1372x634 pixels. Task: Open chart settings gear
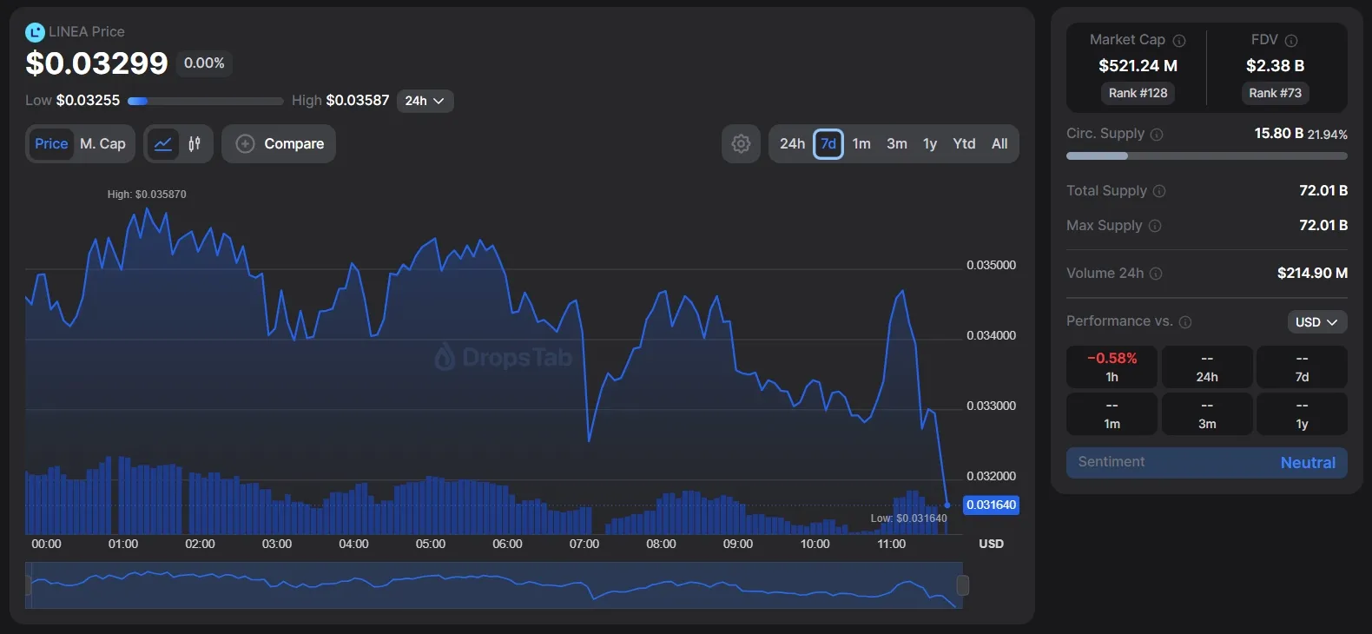click(x=741, y=144)
